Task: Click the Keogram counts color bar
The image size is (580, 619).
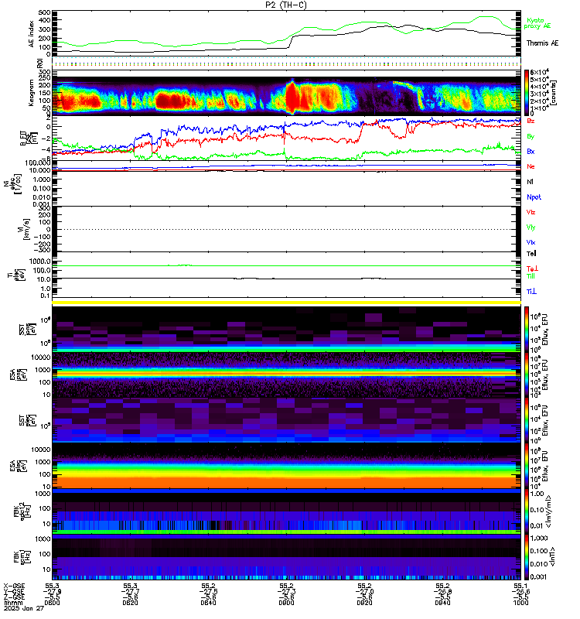Action: [527, 93]
